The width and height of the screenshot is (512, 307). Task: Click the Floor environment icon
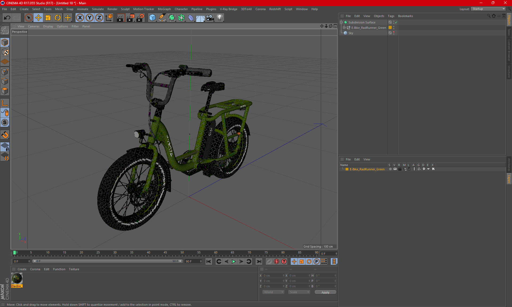(201, 18)
